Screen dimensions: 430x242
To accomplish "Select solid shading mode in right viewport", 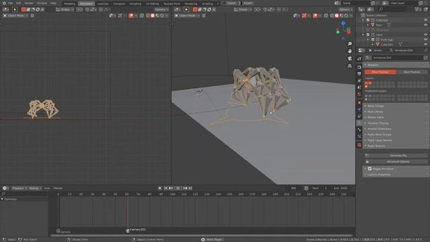I will pyautogui.click(x=337, y=15).
